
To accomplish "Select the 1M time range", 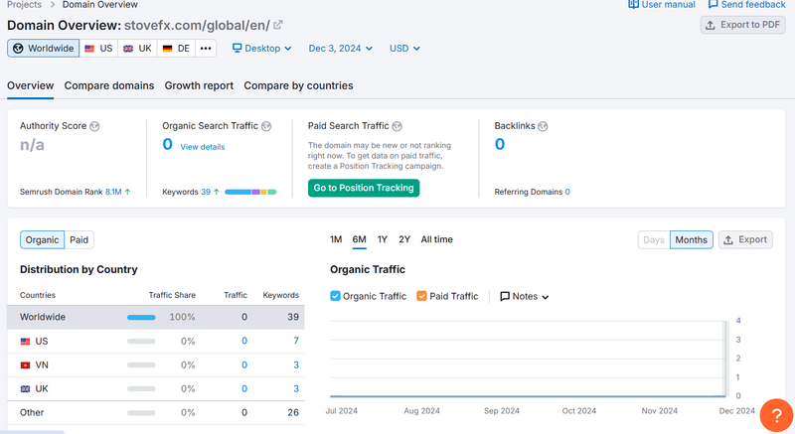I will pyautogui.click(x=336, y=239).
